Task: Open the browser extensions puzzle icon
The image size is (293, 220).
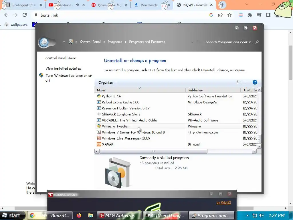Action: 250,15
